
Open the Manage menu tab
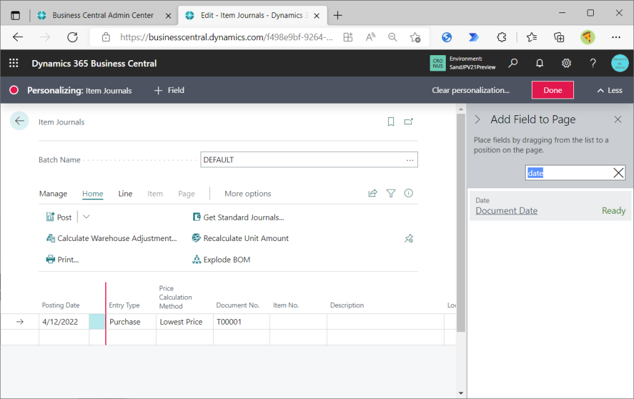(53, 194)
